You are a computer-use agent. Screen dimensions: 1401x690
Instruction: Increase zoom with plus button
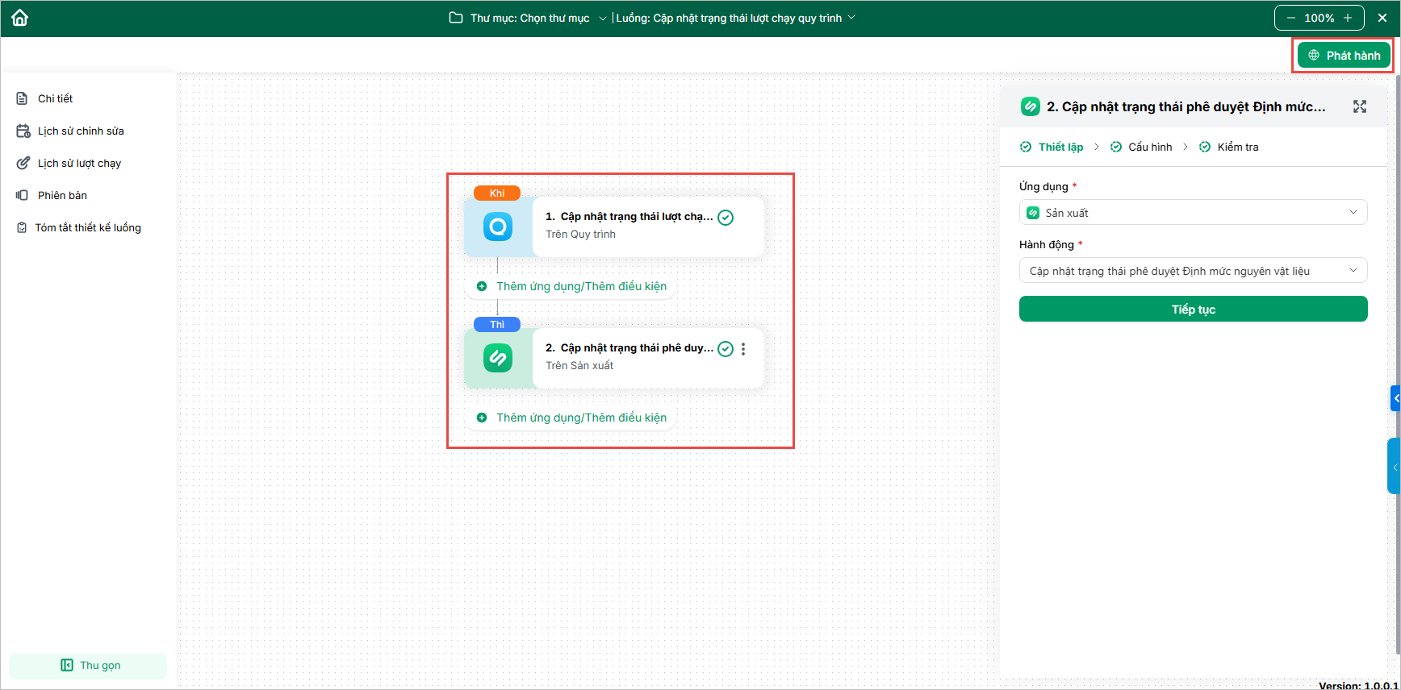[x=1348, y=18]
